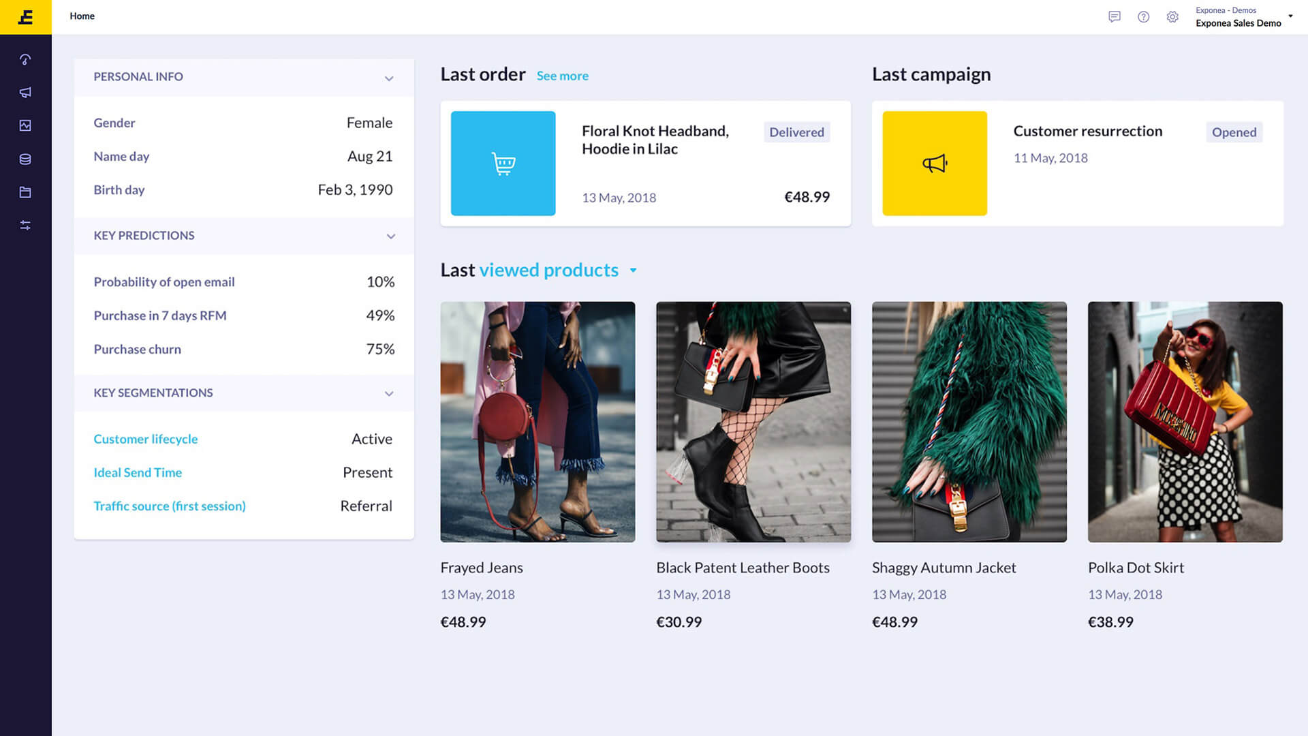Select the Campaigns megaphone icon in sidebar
Screen dimensions: 1308x736
26,92
